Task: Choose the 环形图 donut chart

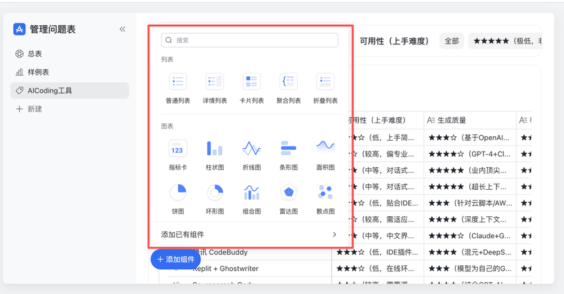Action: coord(214,193)
